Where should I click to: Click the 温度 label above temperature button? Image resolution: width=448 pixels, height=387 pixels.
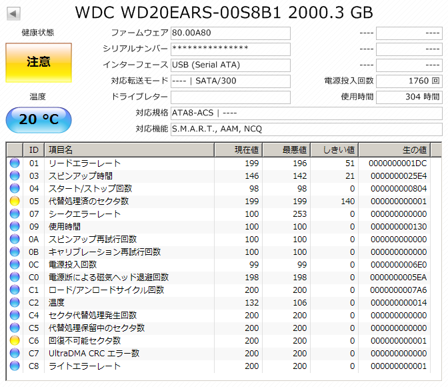(x=38, y=97)
